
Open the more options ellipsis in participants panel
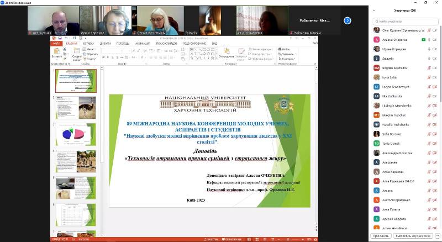coord(438,236)
